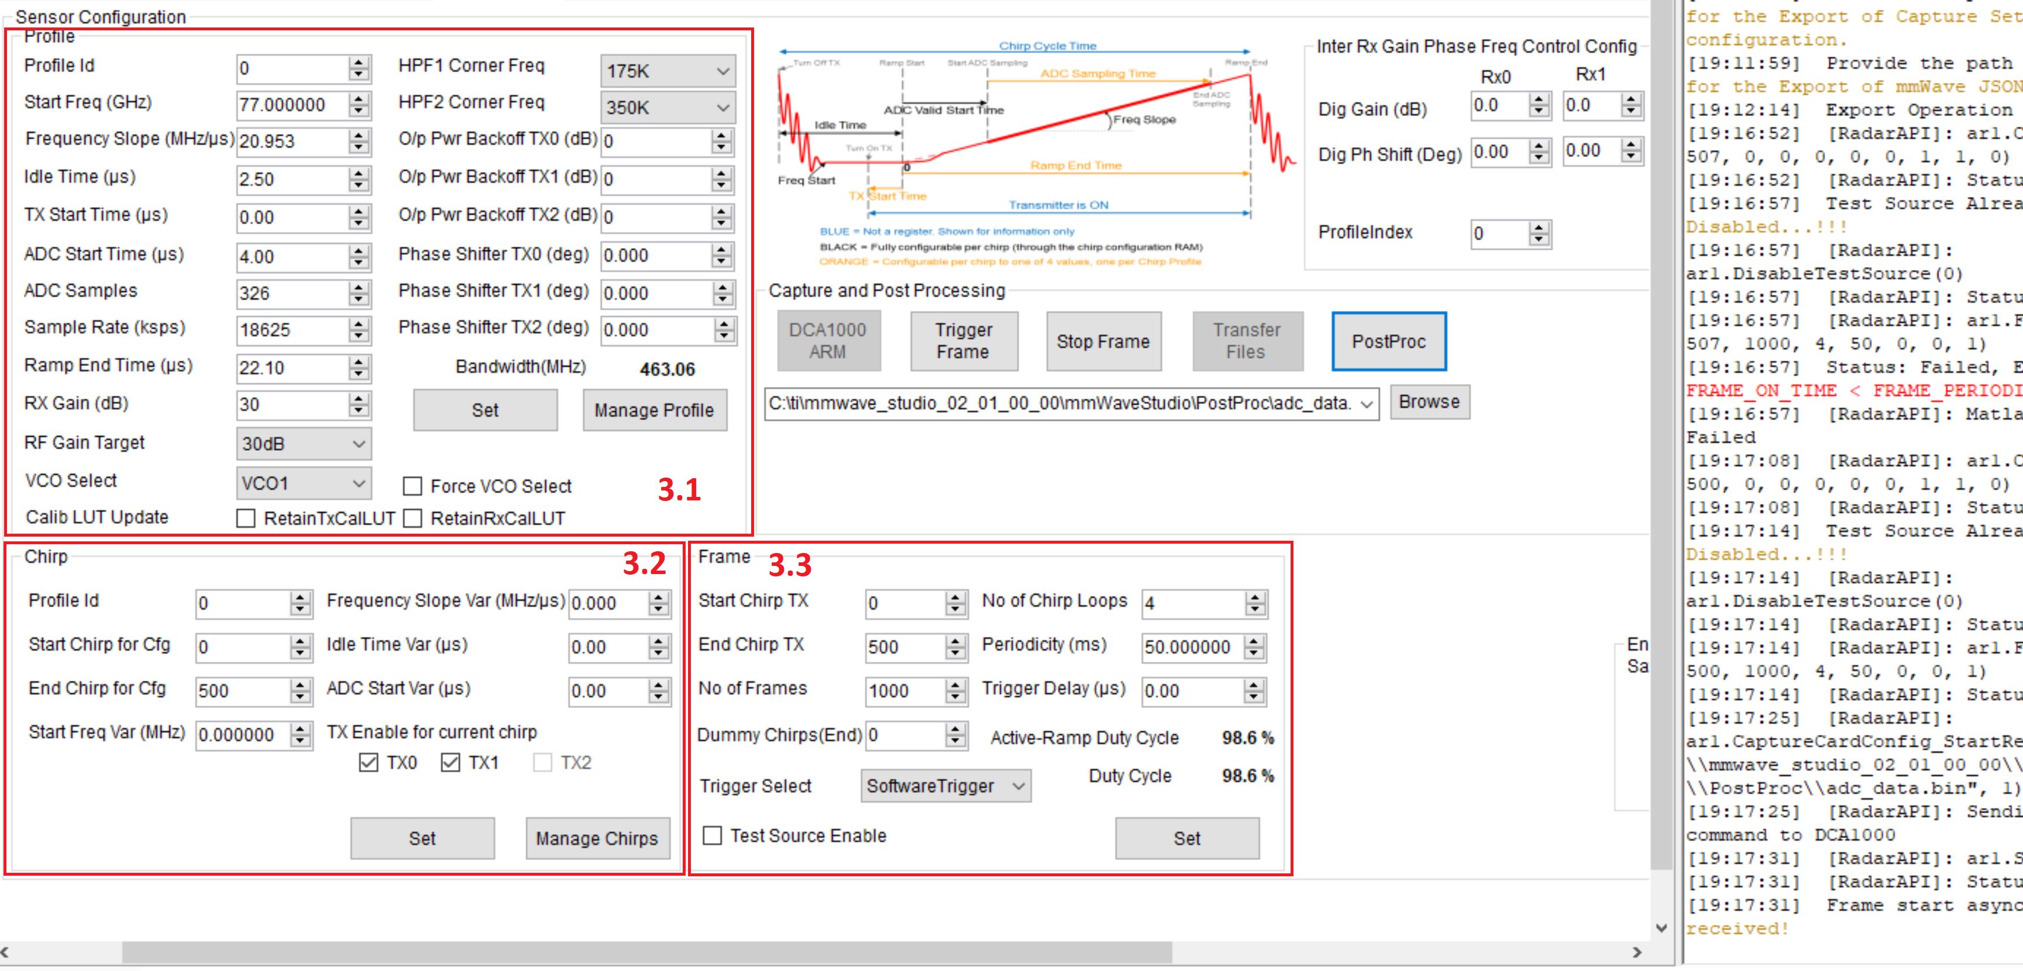This screenshot has height=971, width=2023.
Task: Check the Test Source Enable box
Action: tap(713, 835)
